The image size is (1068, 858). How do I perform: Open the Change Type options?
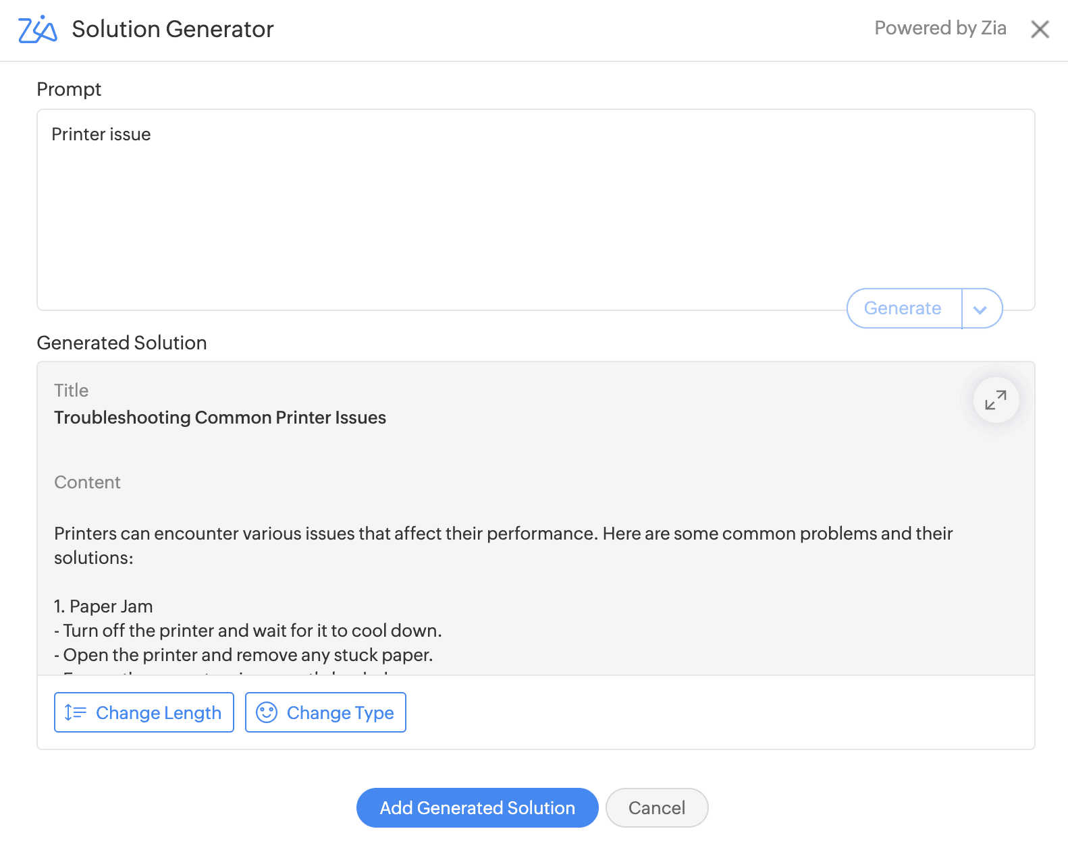pos(325,712)
